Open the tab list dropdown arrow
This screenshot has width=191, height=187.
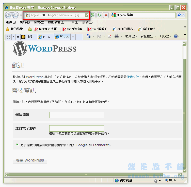click(13, 37)
